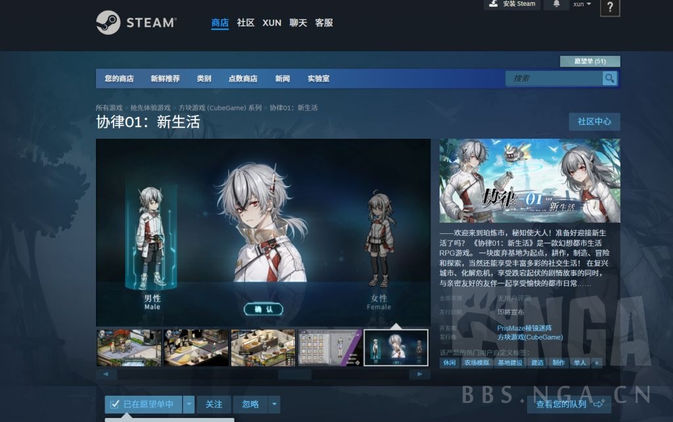The height and width of the screenshot is (422, 673).
Task: Select the second dark interior thumbnail
Action: 196,348
